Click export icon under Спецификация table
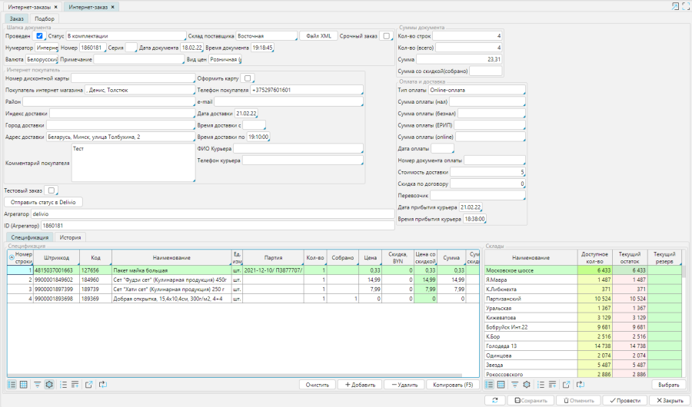Image resolution: width=692 pixels, height=407 pixels. 89,384
